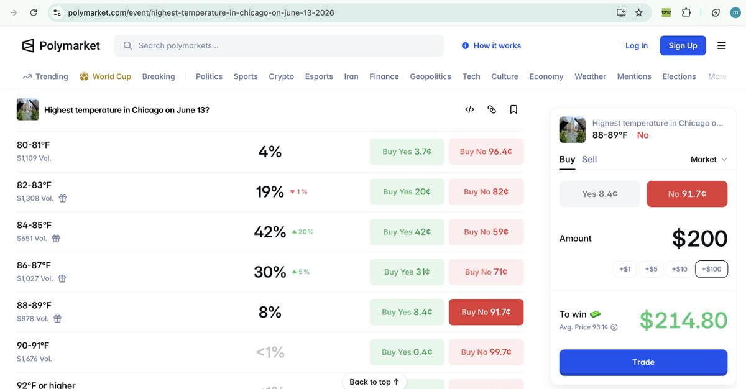Add $100 to the amount
Viewport: 746px width, 389px height.
(x=711, y=269)
